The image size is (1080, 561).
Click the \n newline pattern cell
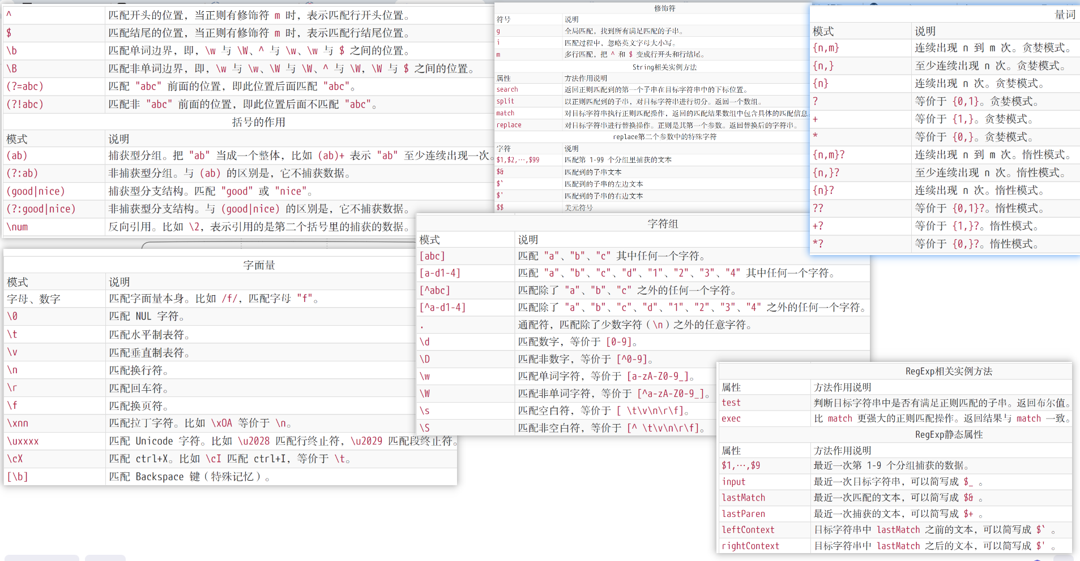tap(12, 370)
